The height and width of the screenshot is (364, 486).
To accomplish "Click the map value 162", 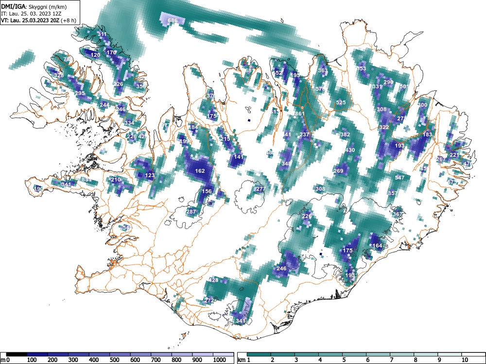I will pyautogui.click(x=200, y=170).
